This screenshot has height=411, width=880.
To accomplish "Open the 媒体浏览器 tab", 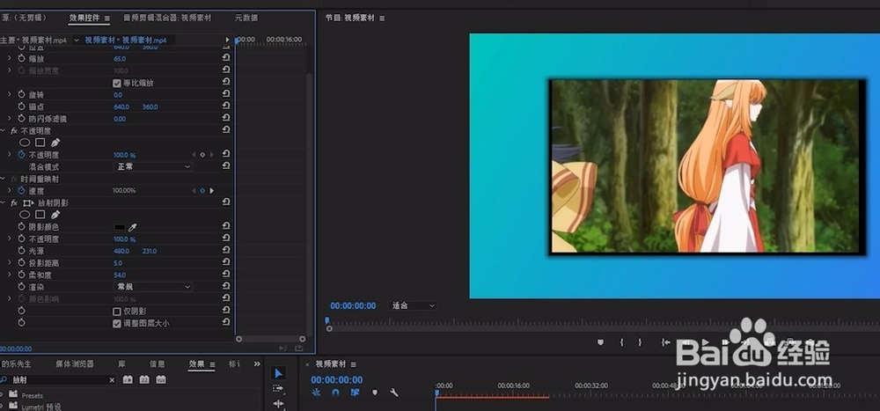I will point(75,363).
